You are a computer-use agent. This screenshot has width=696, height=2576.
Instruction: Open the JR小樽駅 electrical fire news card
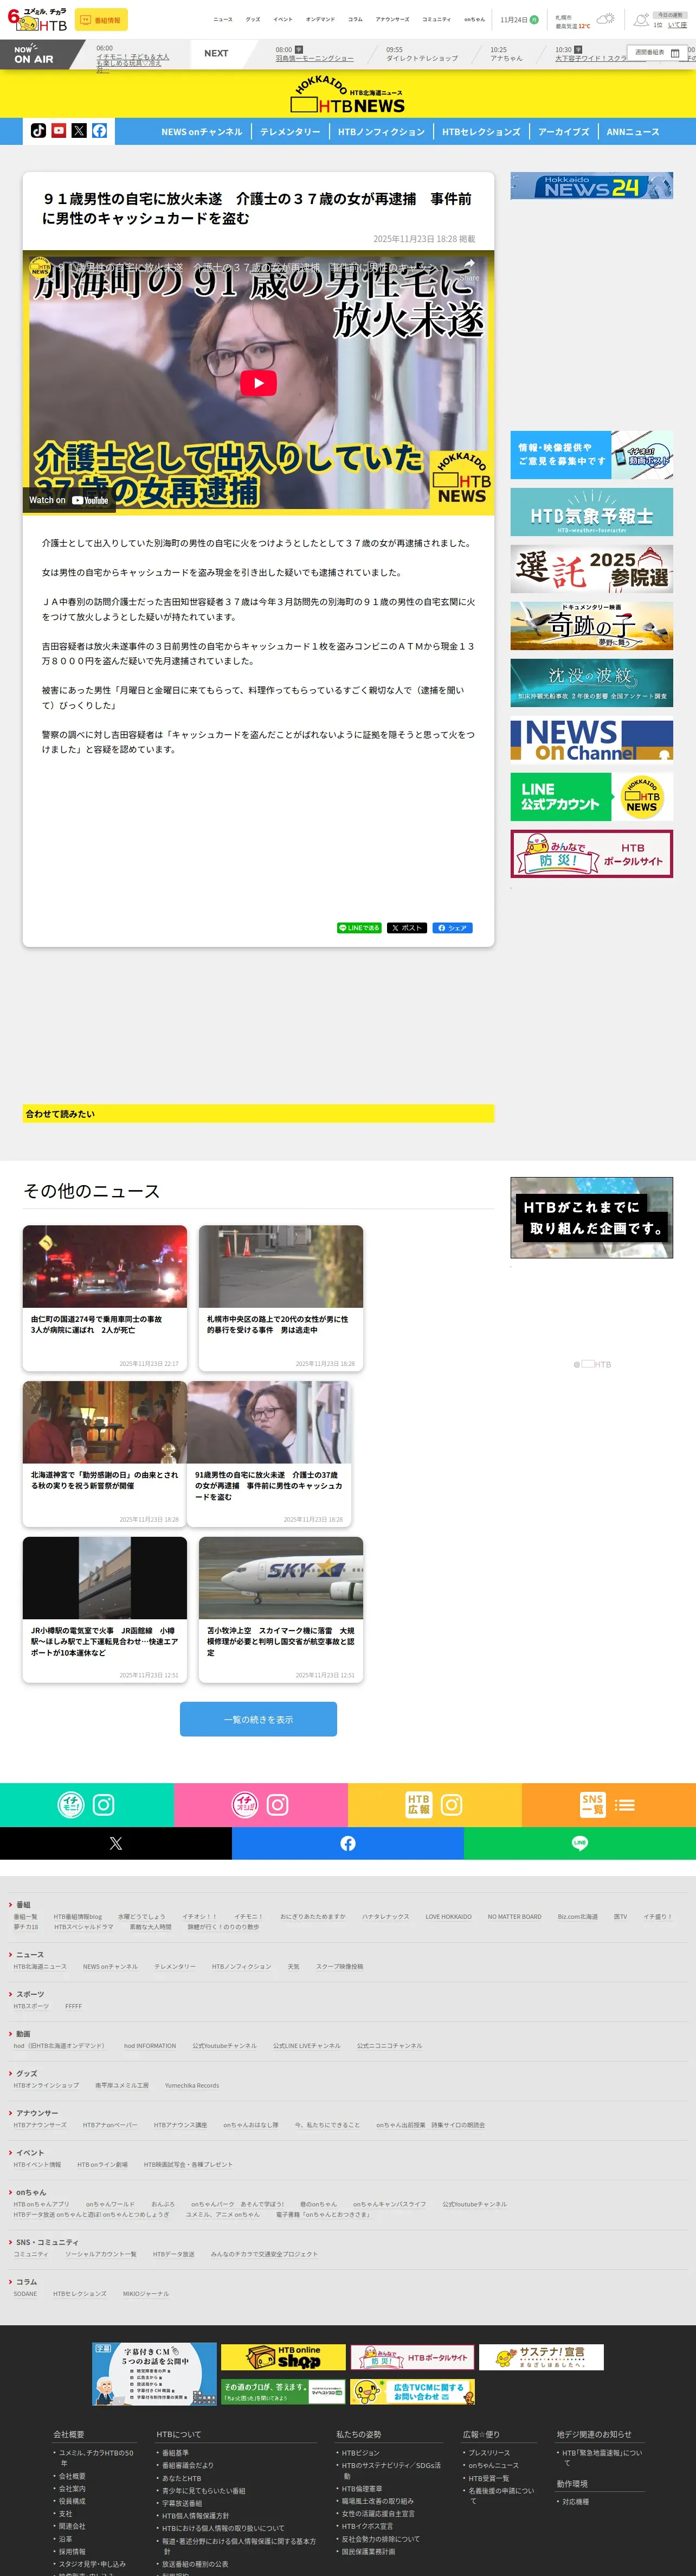click(105, 1610)
